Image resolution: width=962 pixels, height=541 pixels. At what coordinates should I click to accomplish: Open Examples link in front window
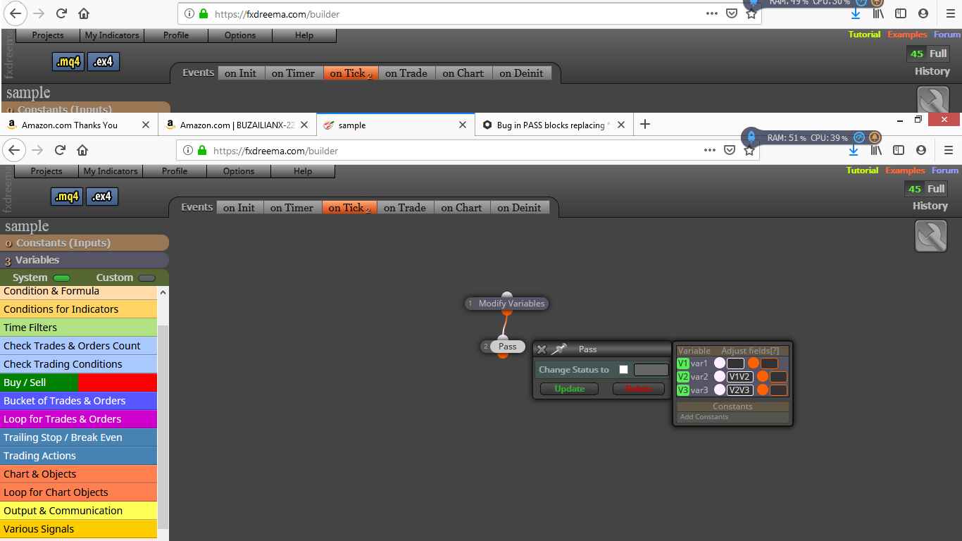click(x=905, y=170)
